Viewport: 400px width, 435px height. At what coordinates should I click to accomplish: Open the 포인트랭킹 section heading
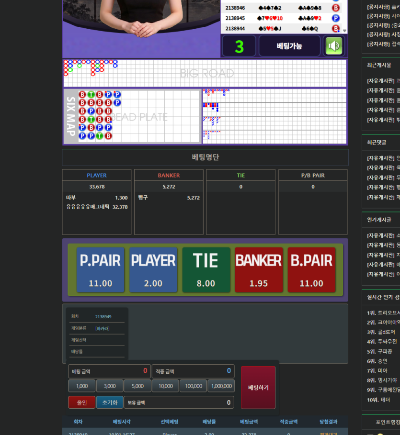coord(388,422)
